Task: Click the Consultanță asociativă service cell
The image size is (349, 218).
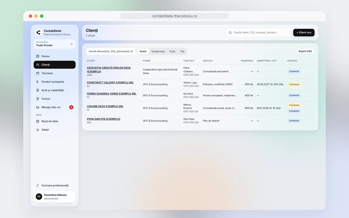Action: coord(216,72)
